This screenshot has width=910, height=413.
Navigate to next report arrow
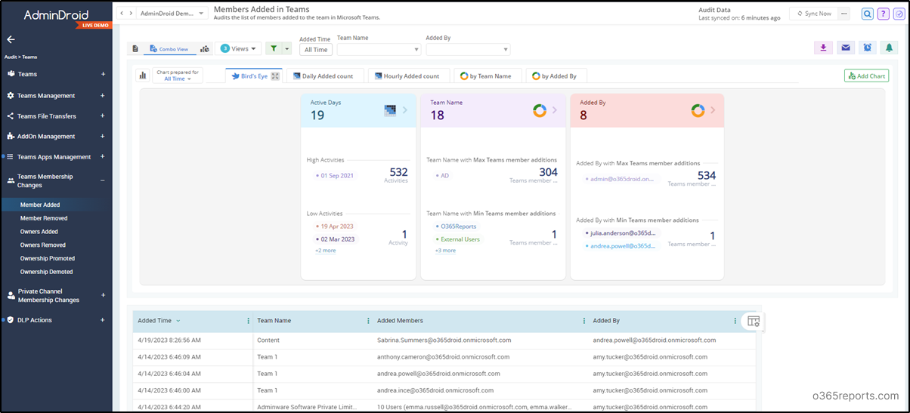coord(131,14)
